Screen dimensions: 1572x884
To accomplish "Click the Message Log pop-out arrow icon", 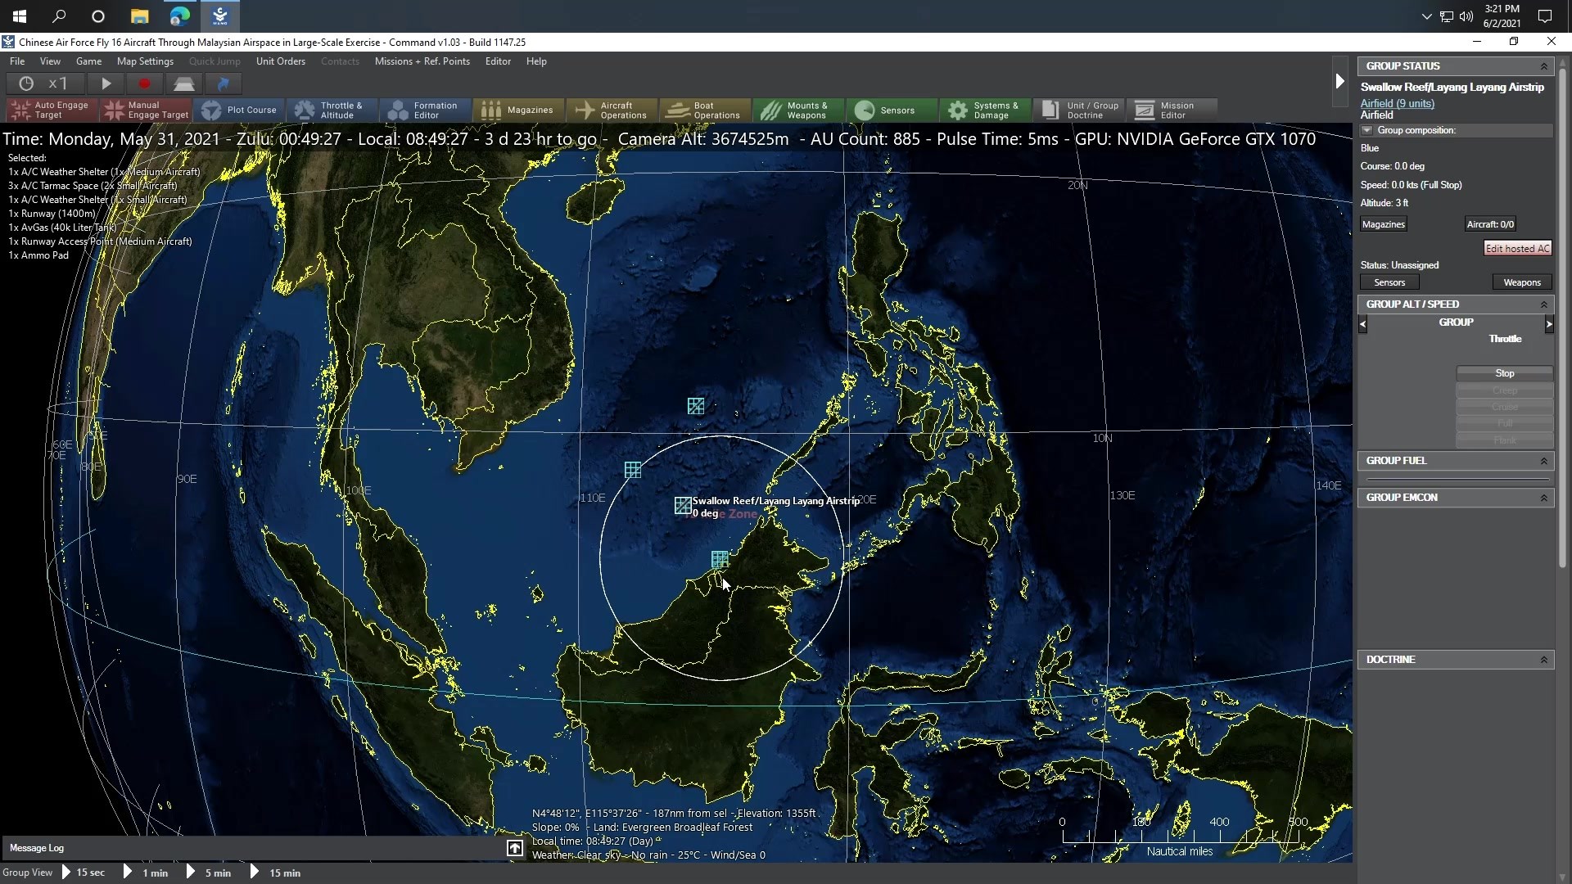I will click(515, 848).
